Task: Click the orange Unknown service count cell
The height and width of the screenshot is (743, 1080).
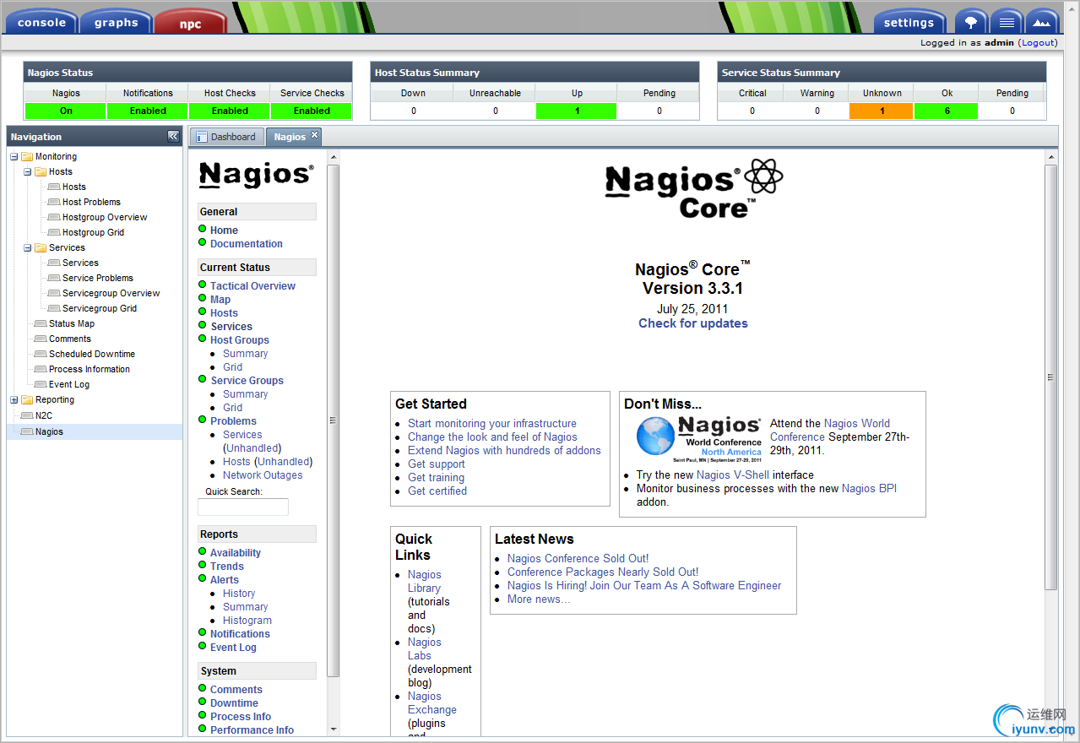Action: (x=882, y=111)
